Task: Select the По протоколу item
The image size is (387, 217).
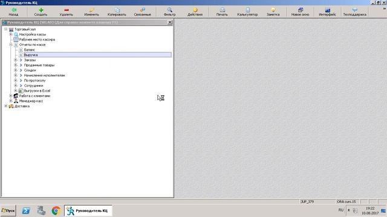Action: coord(35,80)
